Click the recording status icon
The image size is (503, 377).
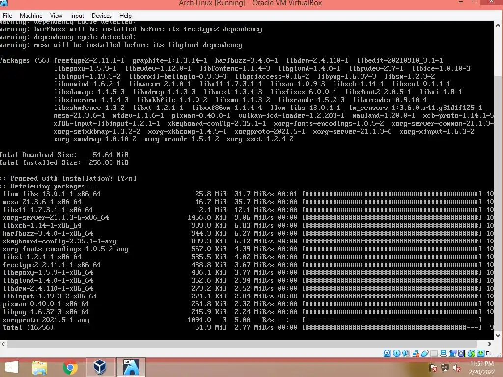(x=452, y=353)
